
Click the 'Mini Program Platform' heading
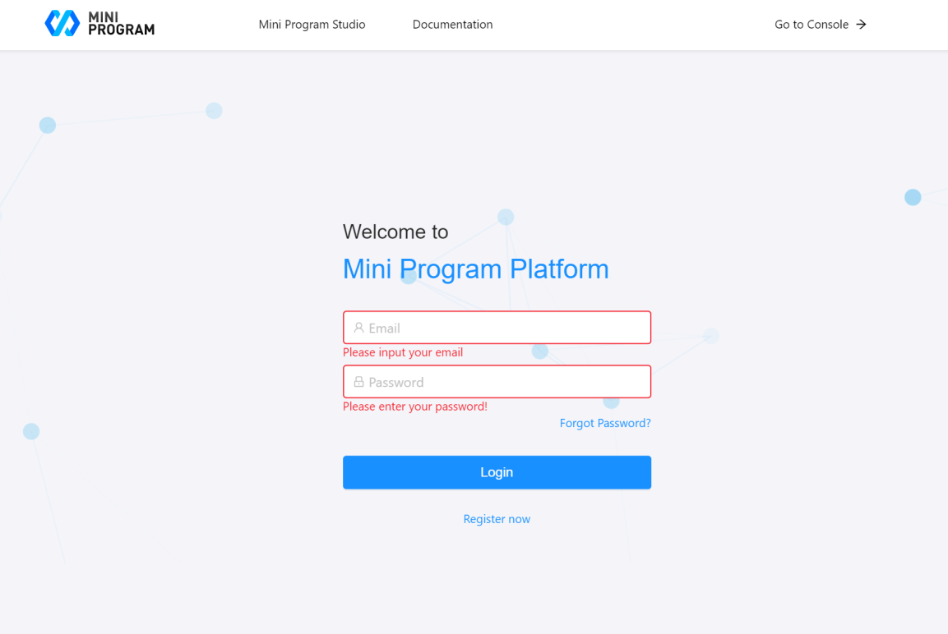(x=476, y=269)
